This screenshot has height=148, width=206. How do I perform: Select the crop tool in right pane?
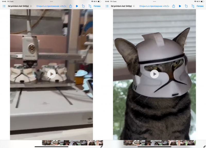point(193,6)
